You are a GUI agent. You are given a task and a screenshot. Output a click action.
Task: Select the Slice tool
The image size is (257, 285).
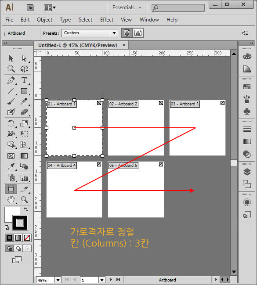(24, 189)
